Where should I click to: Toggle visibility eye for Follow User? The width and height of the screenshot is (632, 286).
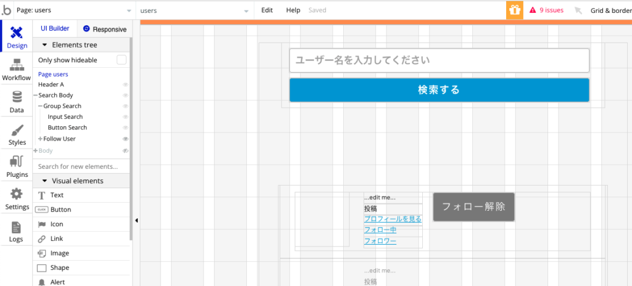coord(125,139)
